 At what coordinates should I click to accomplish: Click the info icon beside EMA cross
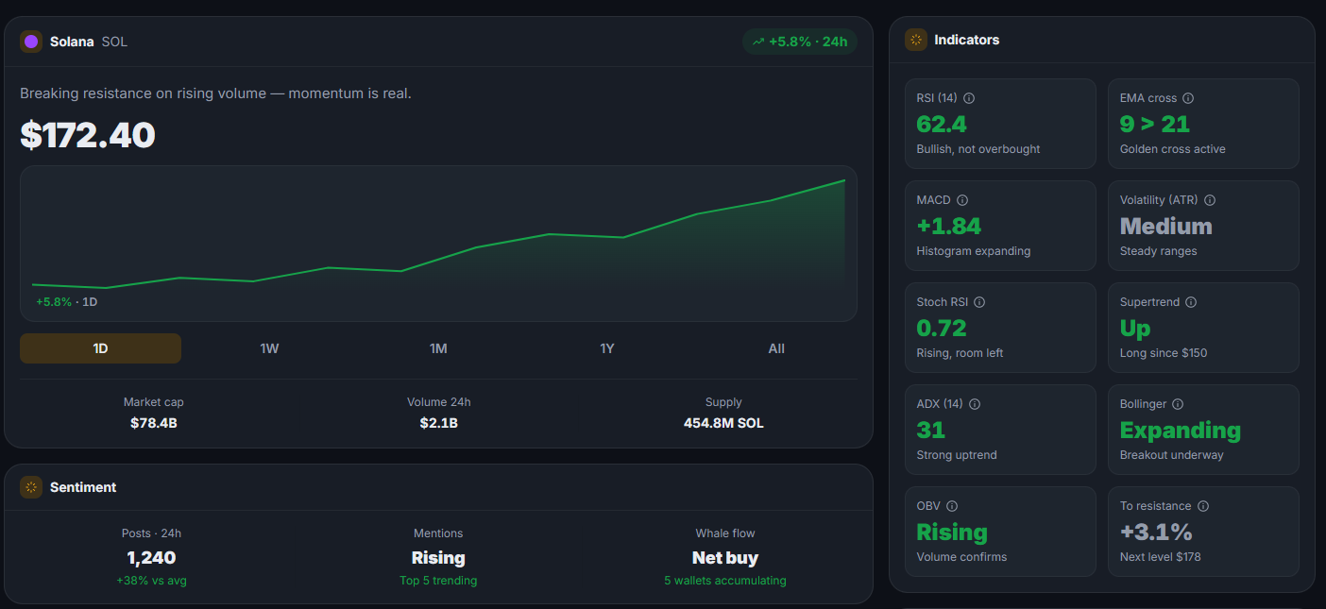click(x=1188, y=98)
